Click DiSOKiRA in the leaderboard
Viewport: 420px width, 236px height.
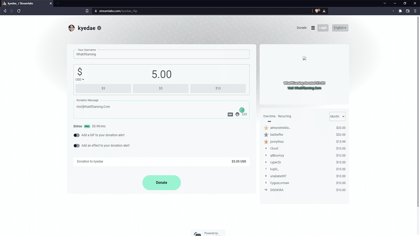(277, 190)
